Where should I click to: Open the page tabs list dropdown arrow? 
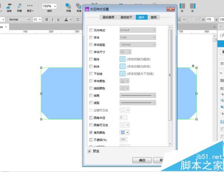[x=215, y=27]
